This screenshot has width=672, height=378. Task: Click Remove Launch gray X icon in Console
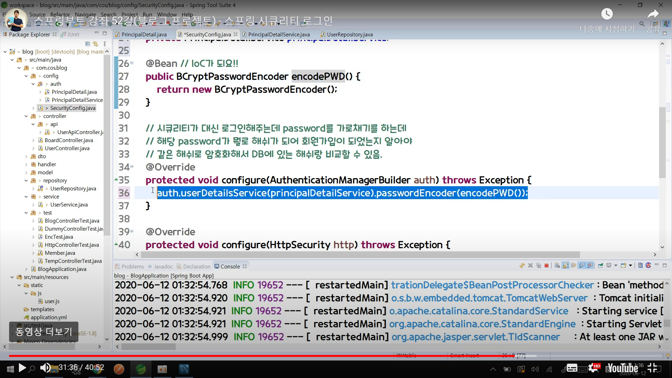(x=530, y=266)
